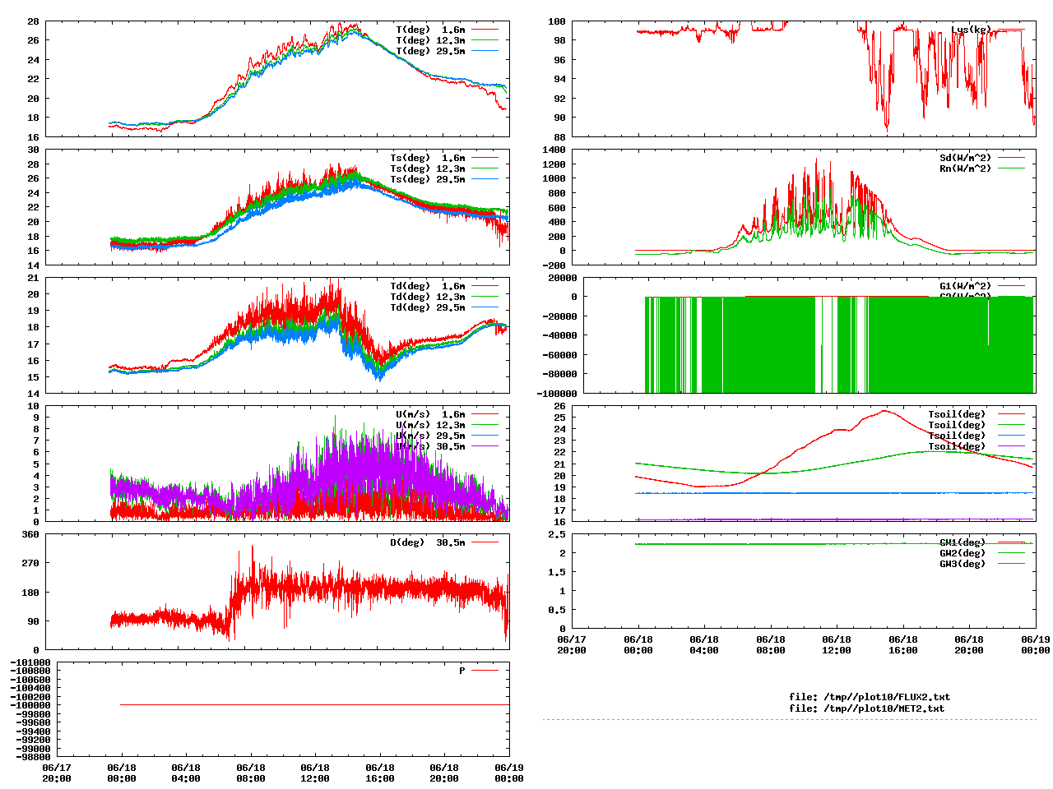Click the 360 y-axis label on direction plot
Image resolution: width=1053 pixels, height=789 pixels.
pyautogui.click(x=30, y=534)
